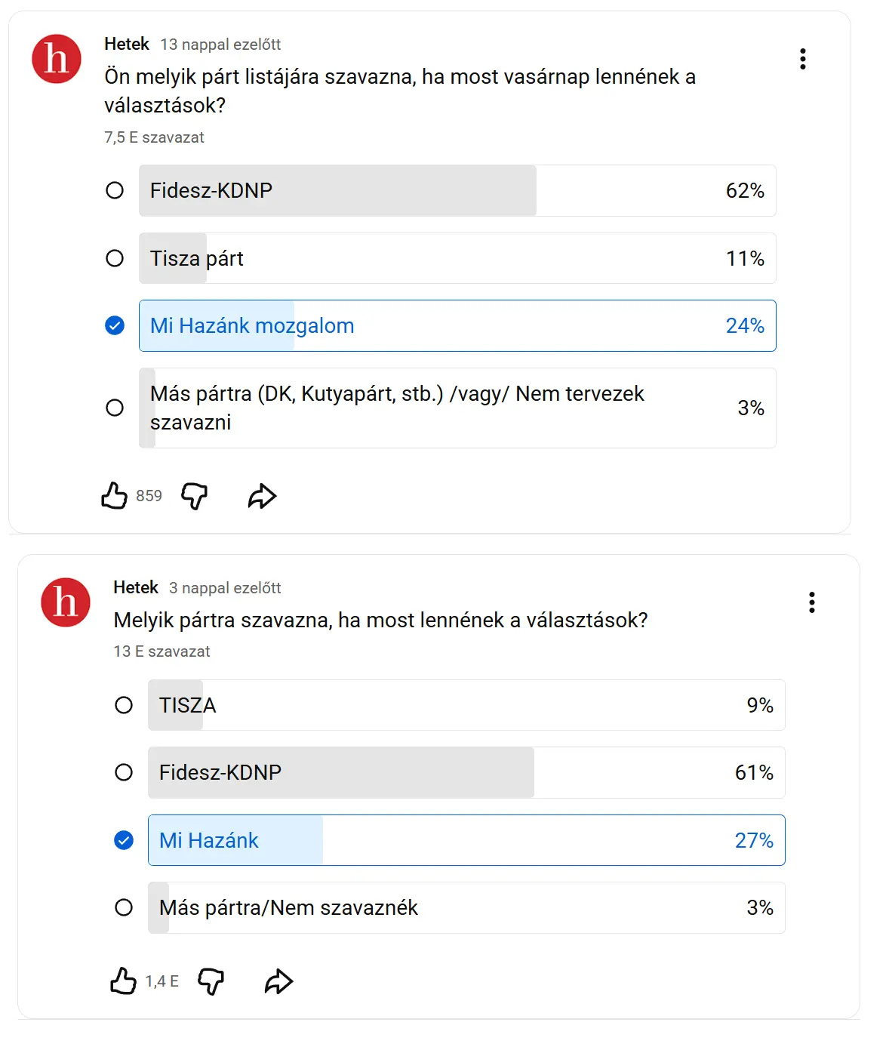This screenshot has height=1050, width=889.
Task: Share the second poll post
Action: click(278, 981)
